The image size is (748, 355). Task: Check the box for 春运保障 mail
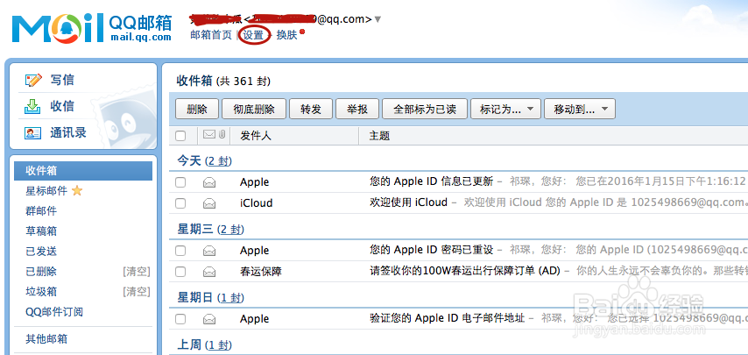click(180, 272)
